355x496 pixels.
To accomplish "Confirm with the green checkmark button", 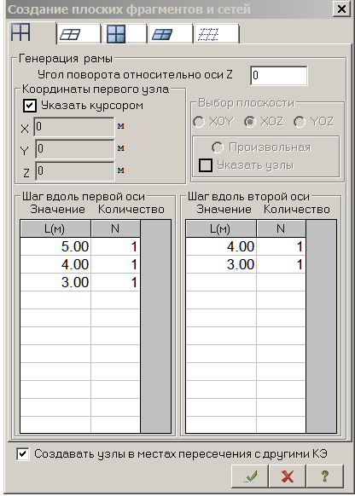I will coord(250,476).
